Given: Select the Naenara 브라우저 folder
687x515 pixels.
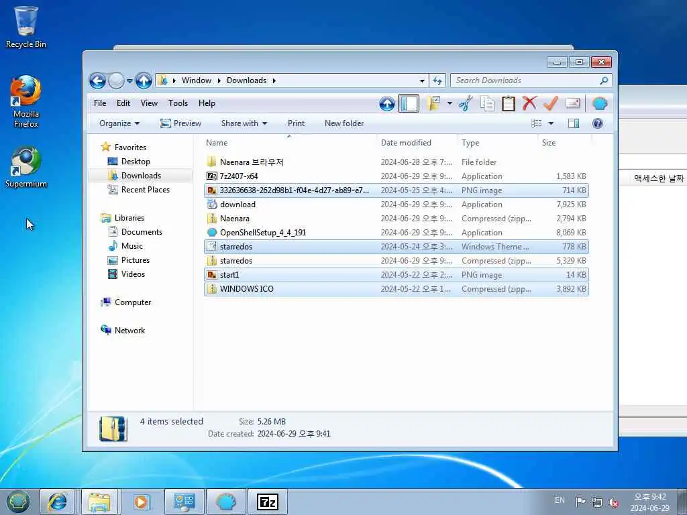Looking at the screenshot, I should click(397, 162).
